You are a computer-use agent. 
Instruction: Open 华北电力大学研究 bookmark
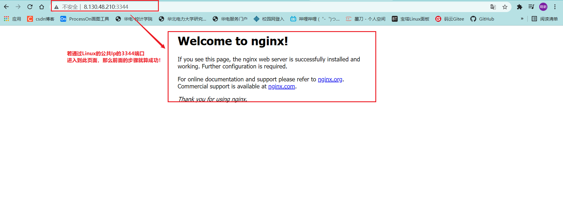(x=183, y=19)
